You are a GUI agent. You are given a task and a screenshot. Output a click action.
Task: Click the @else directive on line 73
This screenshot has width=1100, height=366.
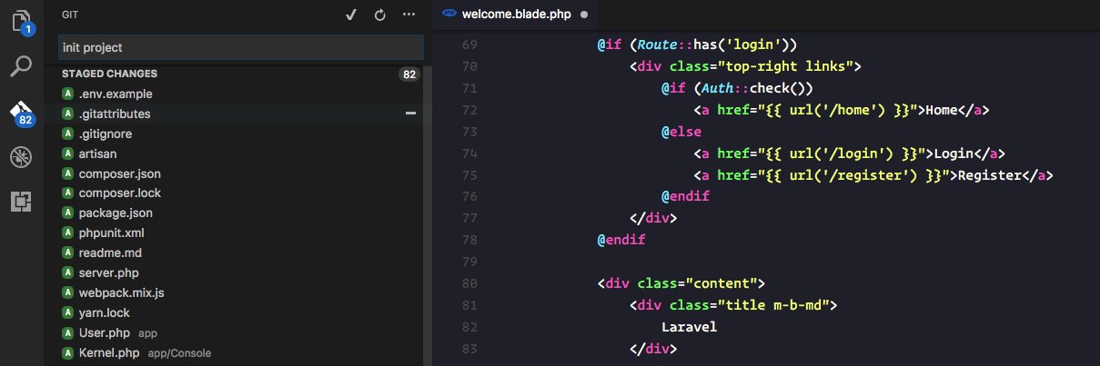pyautogui.click(x=681, y=132)
